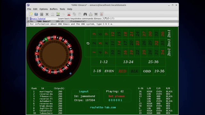205x115 pixels.
Task: Click the 'Bet please' status text
Action: 117,96
